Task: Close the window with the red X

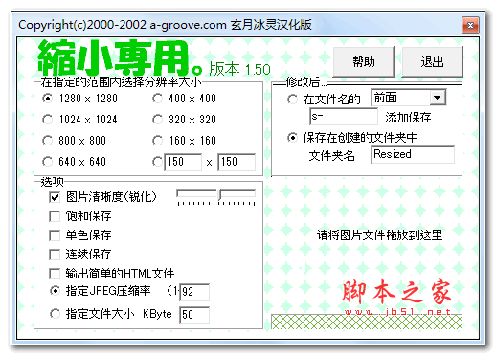Action: click(470, 25)
